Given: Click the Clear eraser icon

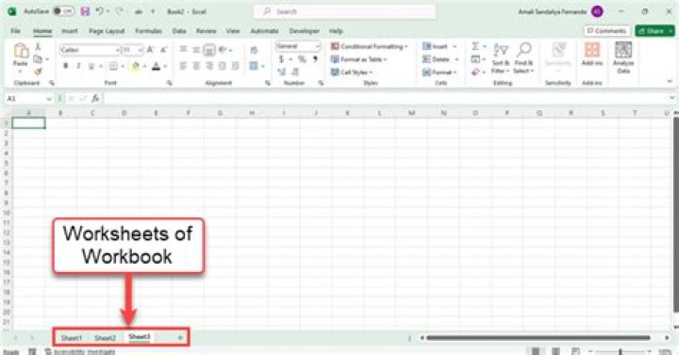Looking at the screenshot, I should 475,72.
